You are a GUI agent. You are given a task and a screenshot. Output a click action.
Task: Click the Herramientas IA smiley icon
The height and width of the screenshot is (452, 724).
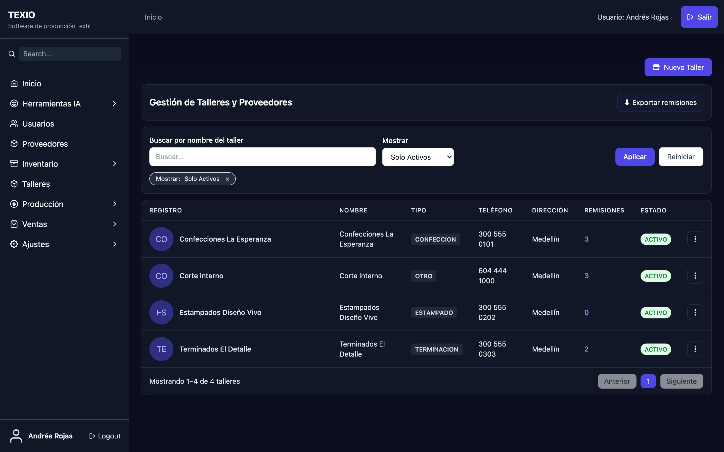pyautogui.click(x=14, y=103)
